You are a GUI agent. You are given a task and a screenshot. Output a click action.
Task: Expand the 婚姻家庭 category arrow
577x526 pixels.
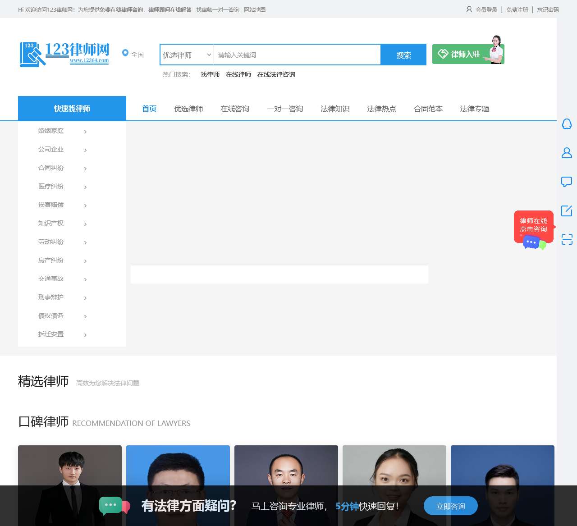click(85, 132)
